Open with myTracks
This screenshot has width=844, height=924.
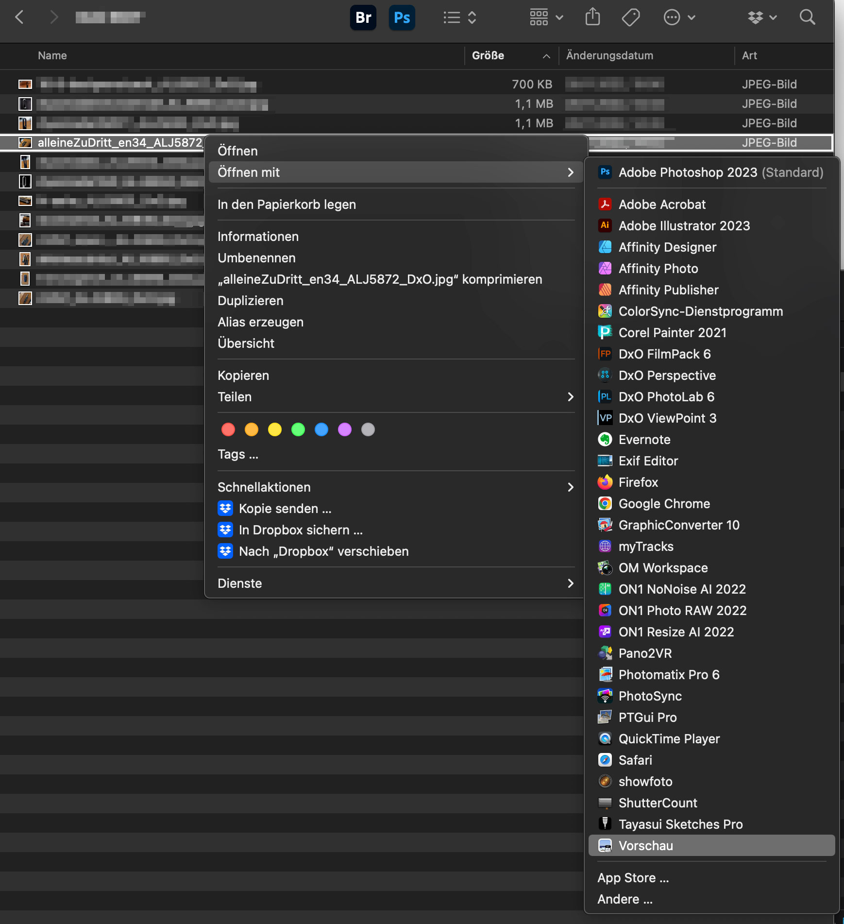tap(711, 547)
